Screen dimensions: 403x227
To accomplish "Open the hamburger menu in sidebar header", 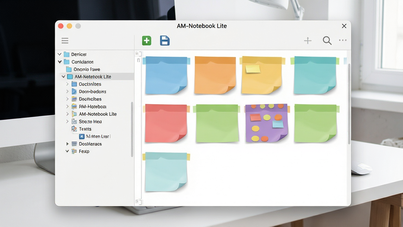I will coord(65,41).
